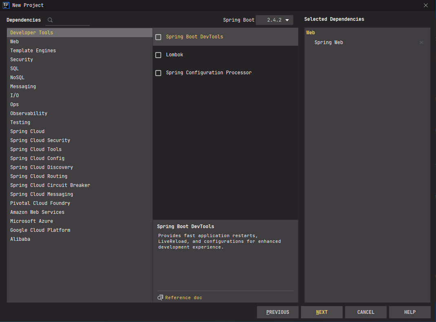Click the Web group header in selected list
Image resolution: width=436 pixels, height=322 pixels.
click(x=311, y=33)
